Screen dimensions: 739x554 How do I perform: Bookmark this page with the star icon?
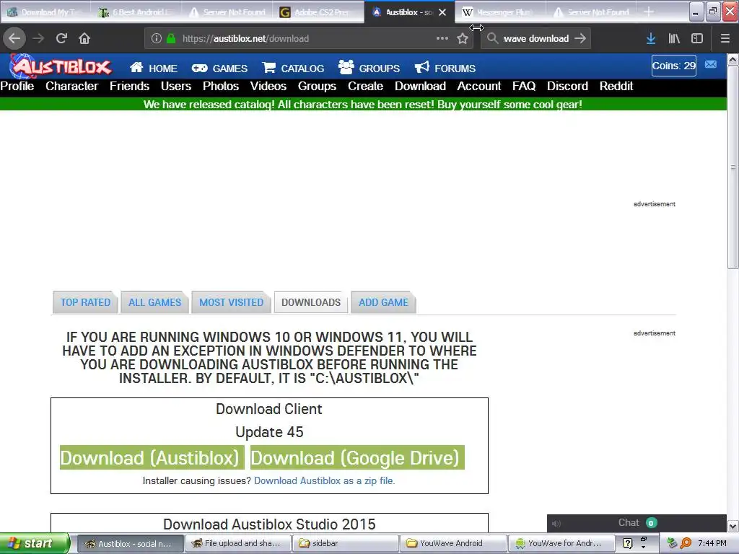[463, 39]
